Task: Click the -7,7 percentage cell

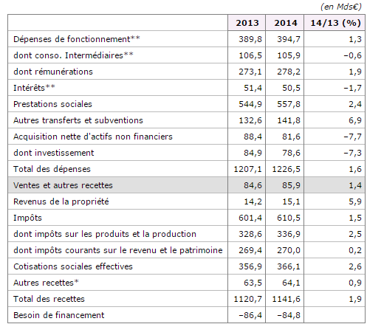Action: 352,137
